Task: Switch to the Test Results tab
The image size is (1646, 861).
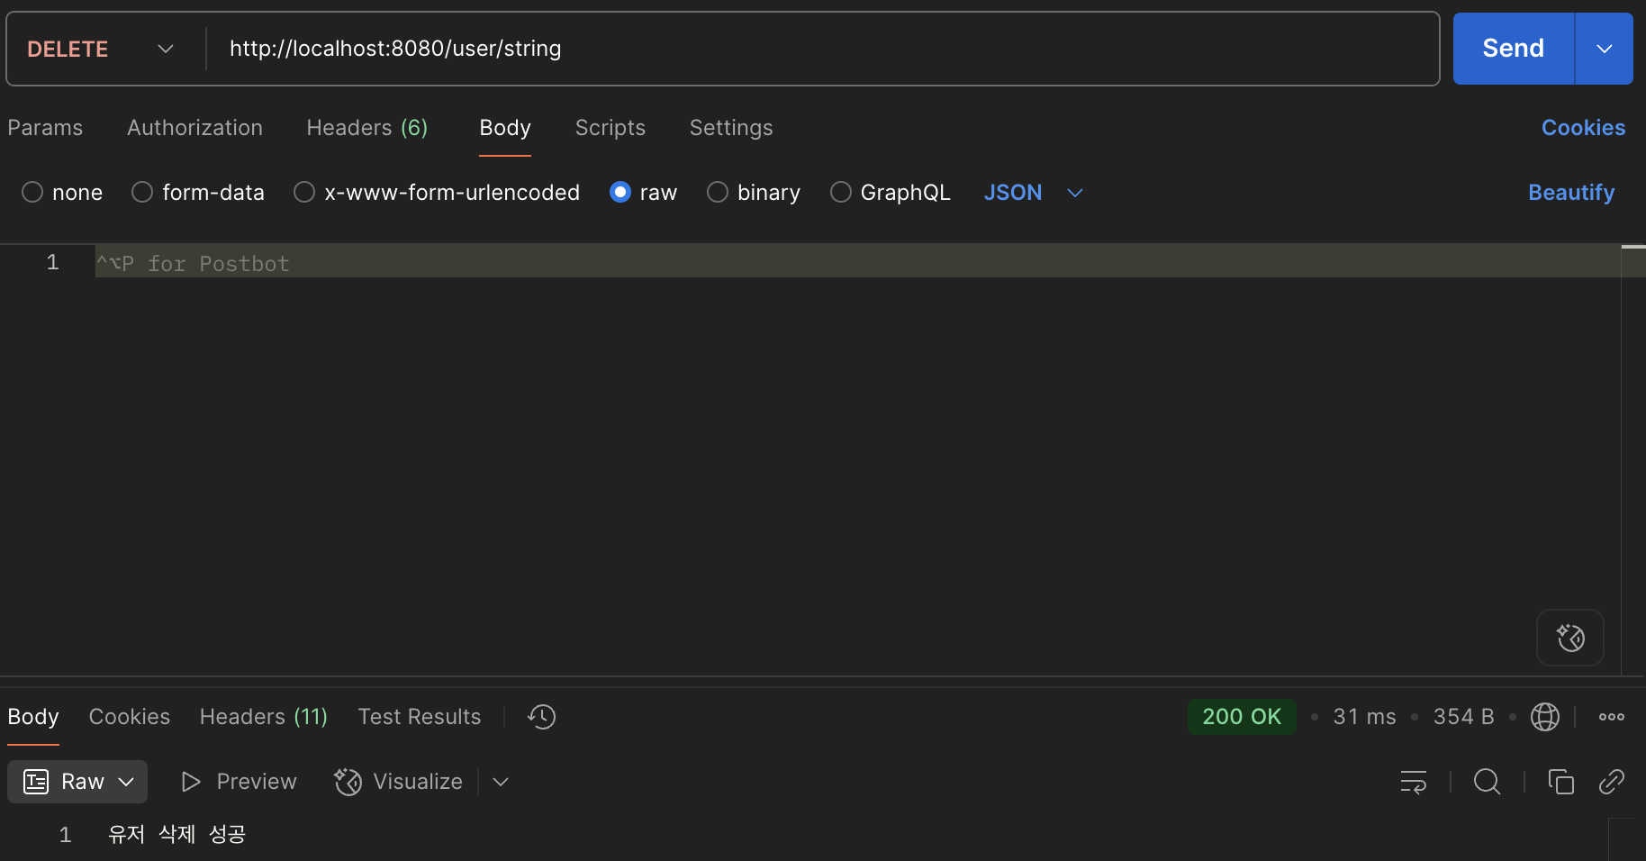Action: tap(420, 717)
